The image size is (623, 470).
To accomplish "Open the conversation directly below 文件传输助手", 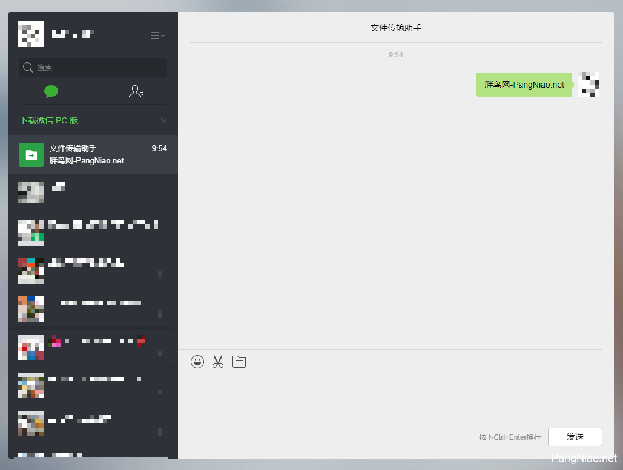I will click(93, 192).
